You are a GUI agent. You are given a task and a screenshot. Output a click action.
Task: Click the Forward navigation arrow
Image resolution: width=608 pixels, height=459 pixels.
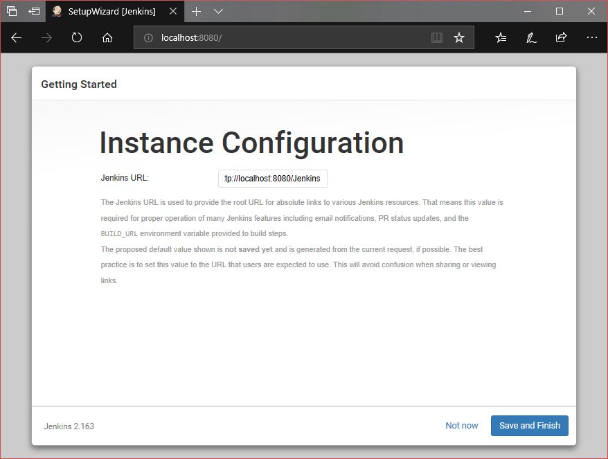coord(46,38)
